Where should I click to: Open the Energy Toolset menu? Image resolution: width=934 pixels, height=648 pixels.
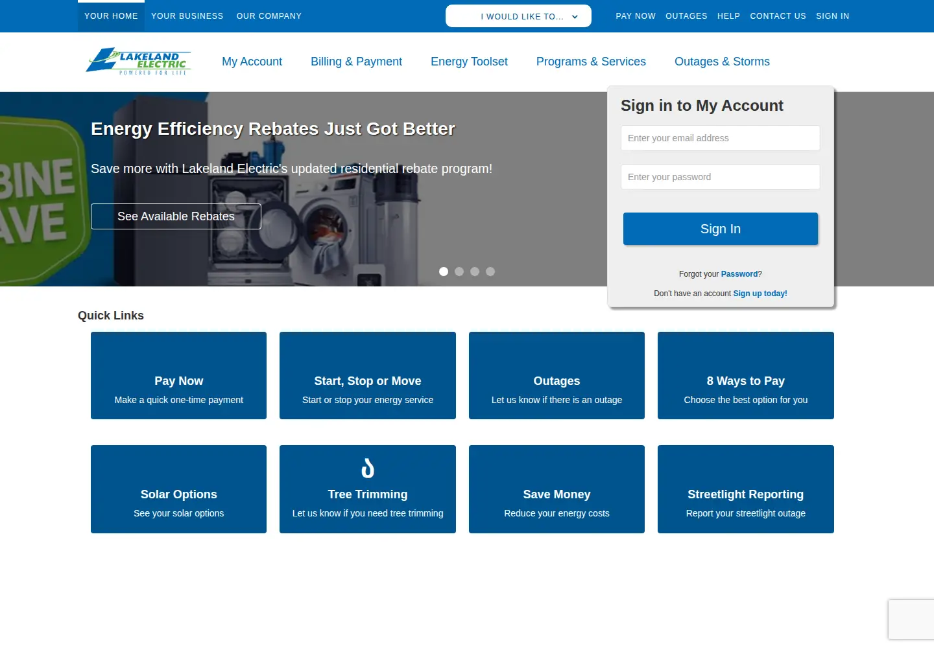469,62
